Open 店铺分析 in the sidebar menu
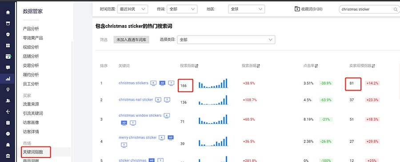 tap(31, 56)
